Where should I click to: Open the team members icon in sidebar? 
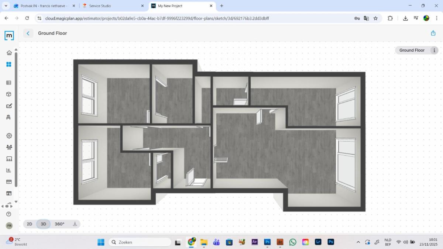[x=9, y=147]
